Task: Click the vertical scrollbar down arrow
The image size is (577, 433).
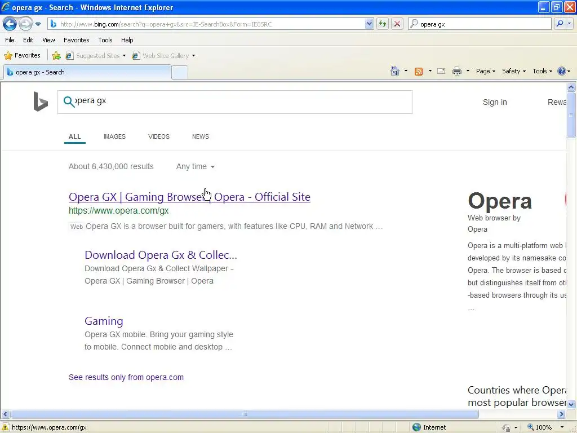Action: point(571,404)
